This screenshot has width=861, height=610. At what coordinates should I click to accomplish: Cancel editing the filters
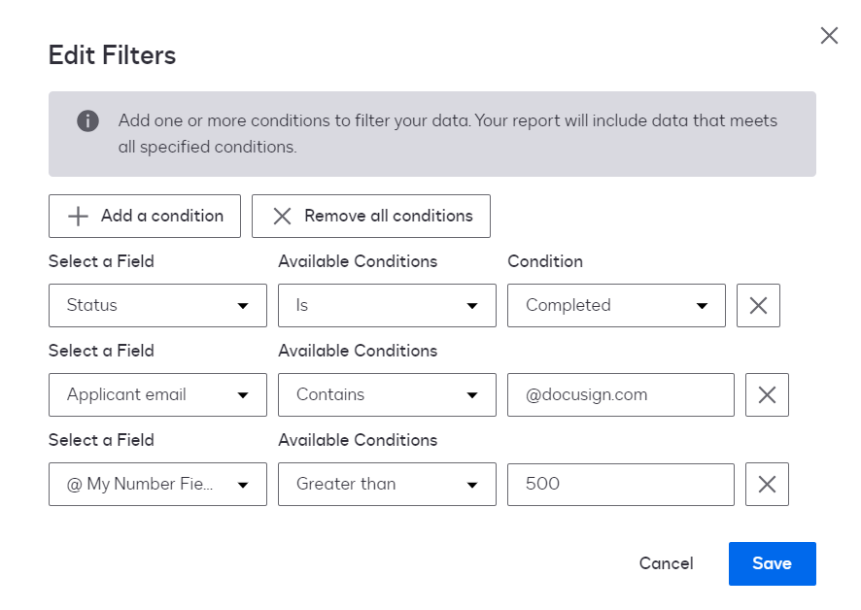tap(666, 563)
